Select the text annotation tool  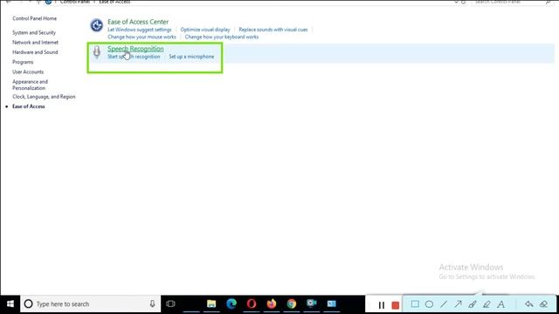(500, 304)
